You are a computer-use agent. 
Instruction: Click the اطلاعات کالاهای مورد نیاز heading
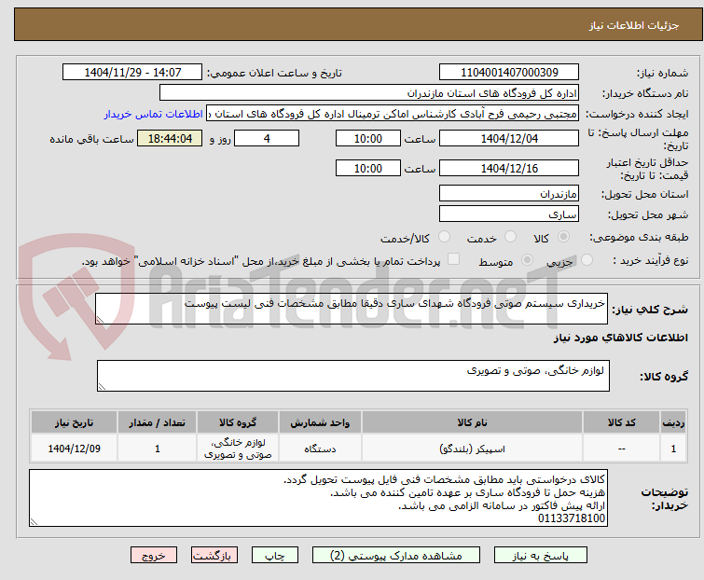620,338
